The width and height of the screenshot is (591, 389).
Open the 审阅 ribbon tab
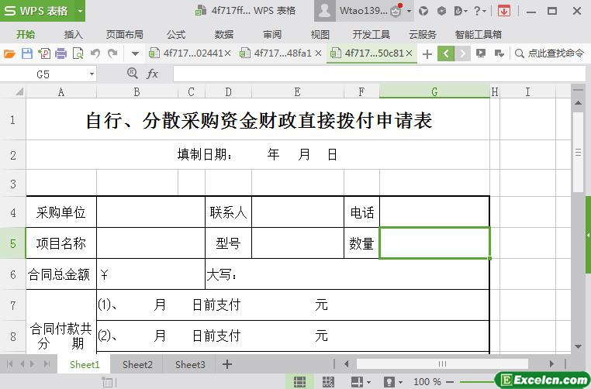pos(272,35)
